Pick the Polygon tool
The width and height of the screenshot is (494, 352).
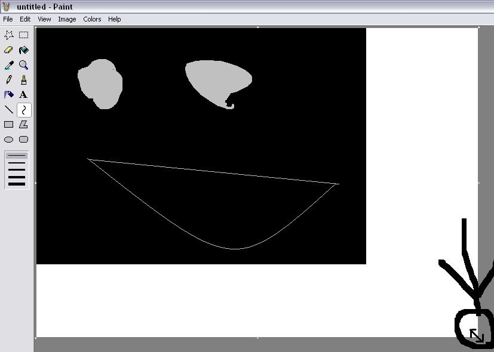coord(24,125)
